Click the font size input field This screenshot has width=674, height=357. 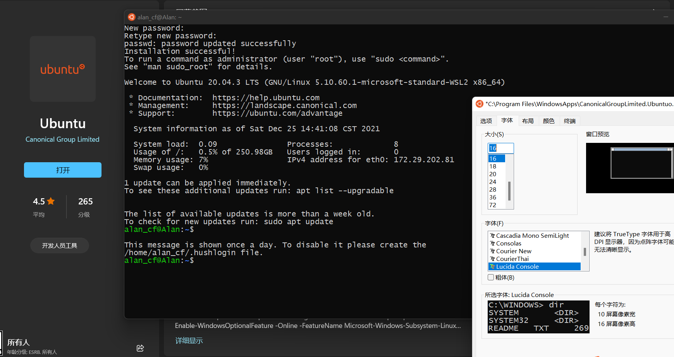pos(501,148)
